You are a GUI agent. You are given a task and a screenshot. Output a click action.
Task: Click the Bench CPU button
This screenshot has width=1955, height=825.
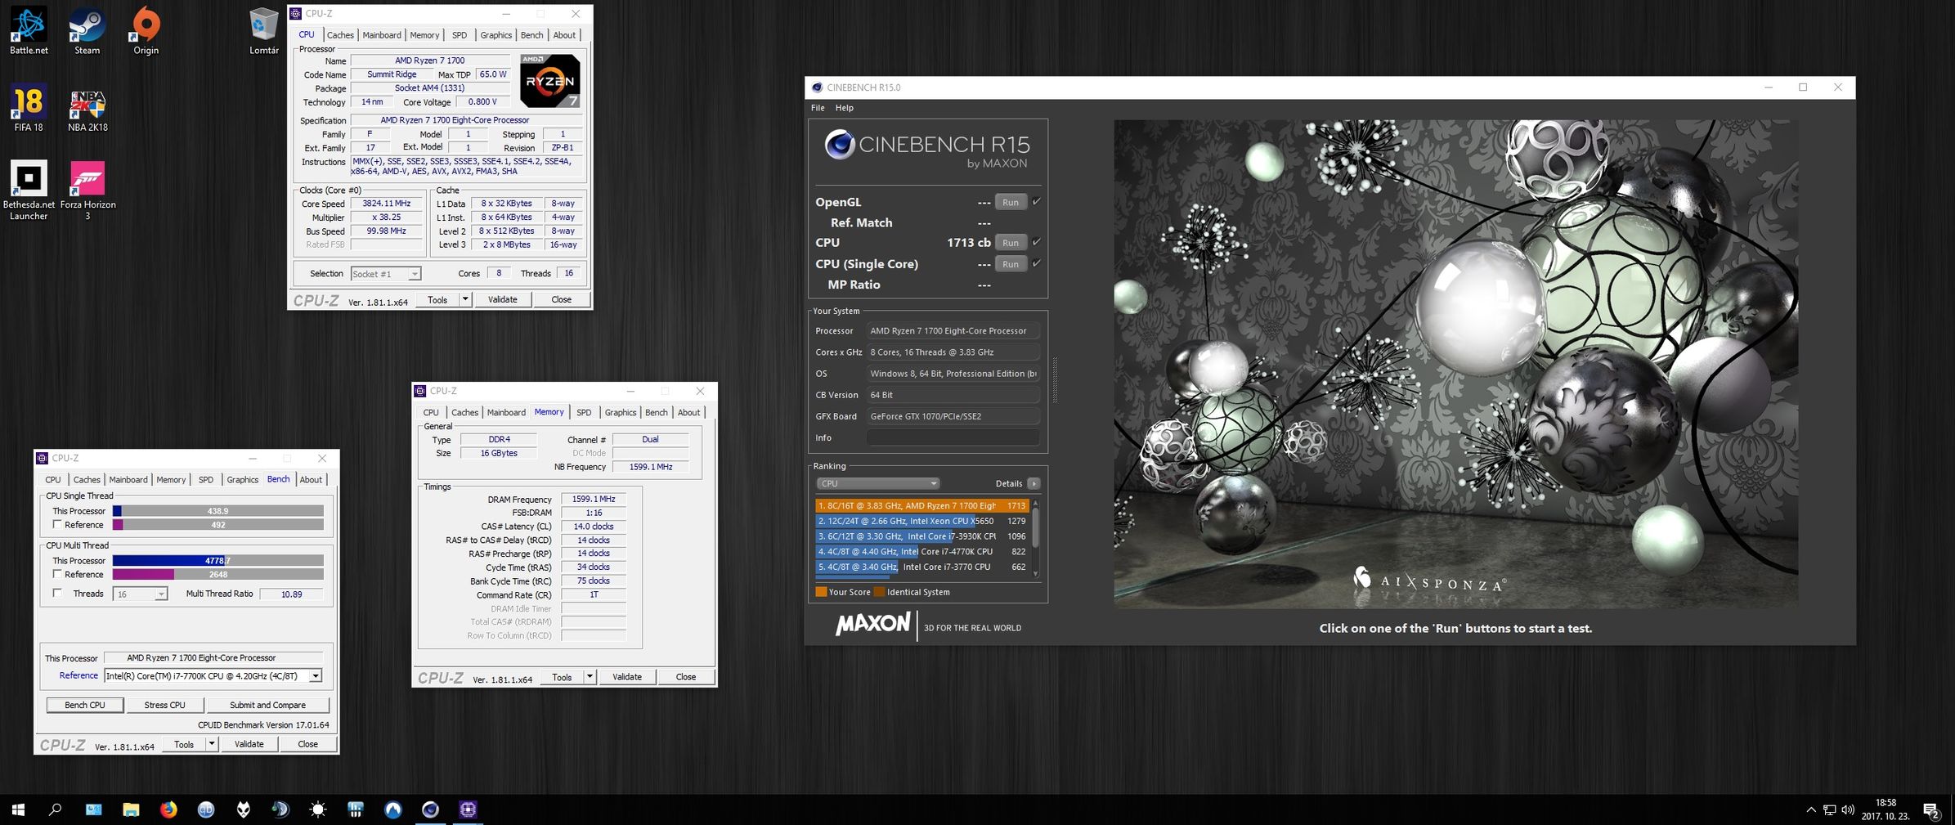tap(85, 705)
